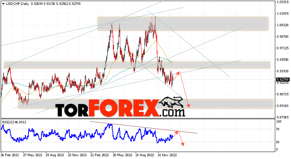Select the 23 Nov 2021 date label
Screen dimensions: 291x159
[77, 155]
